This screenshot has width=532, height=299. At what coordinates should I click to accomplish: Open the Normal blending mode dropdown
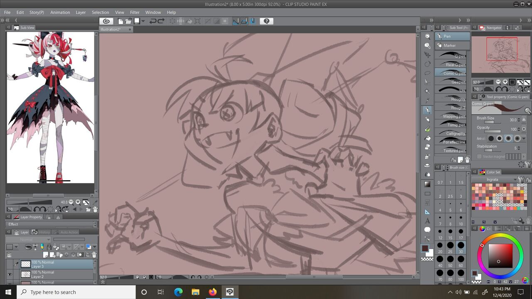28,240
